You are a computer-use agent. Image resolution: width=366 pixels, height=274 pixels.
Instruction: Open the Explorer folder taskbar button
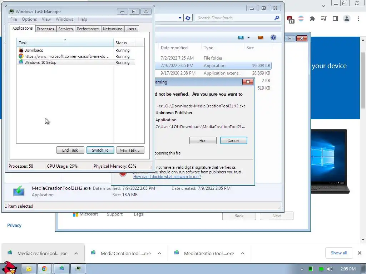[x=29, y=269]
